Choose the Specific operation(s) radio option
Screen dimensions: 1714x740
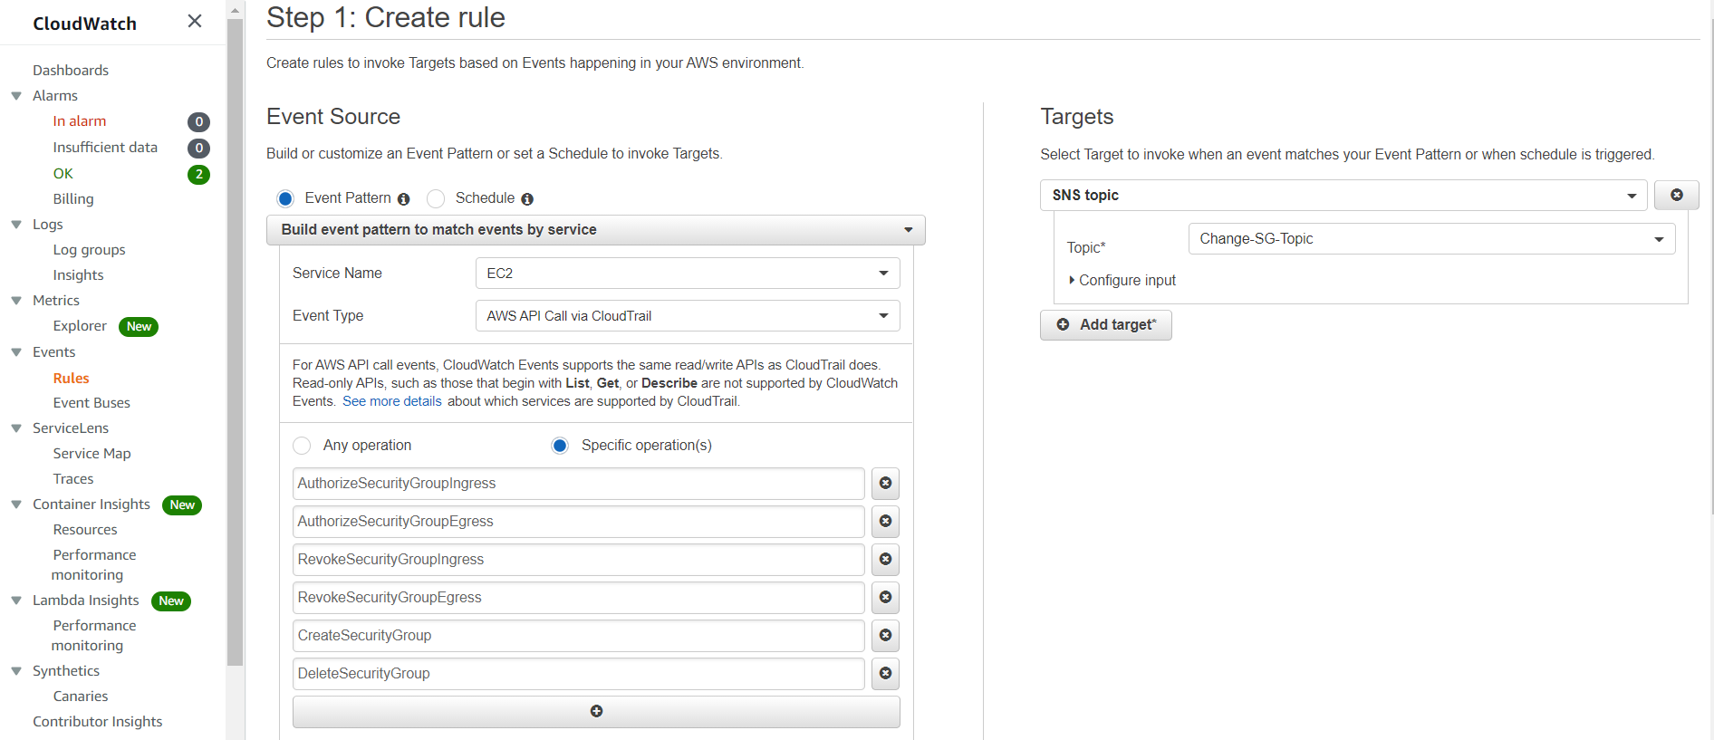[560, 446]
